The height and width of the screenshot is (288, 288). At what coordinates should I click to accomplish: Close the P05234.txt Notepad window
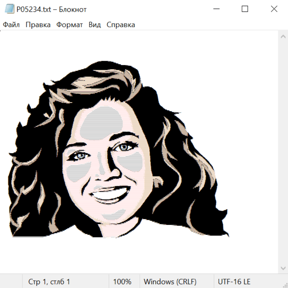274,9
